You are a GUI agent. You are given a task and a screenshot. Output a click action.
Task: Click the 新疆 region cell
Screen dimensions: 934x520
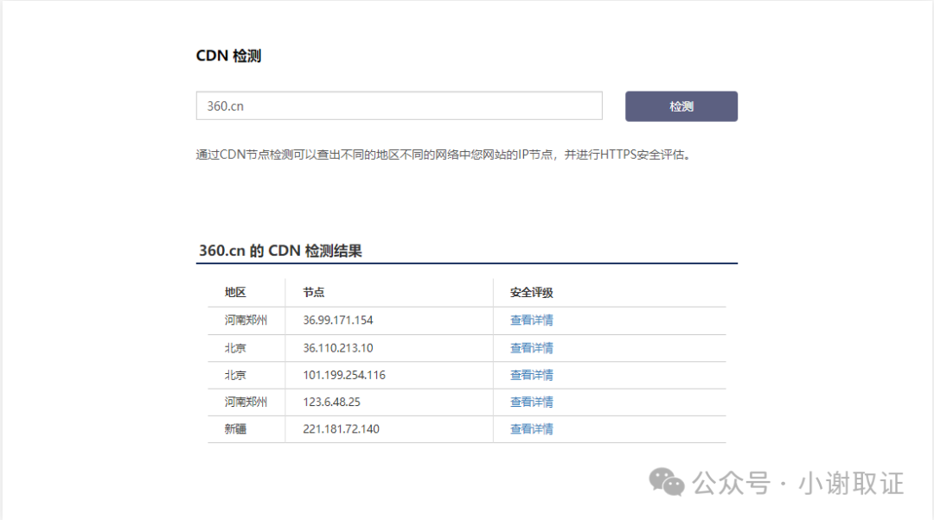235,429
